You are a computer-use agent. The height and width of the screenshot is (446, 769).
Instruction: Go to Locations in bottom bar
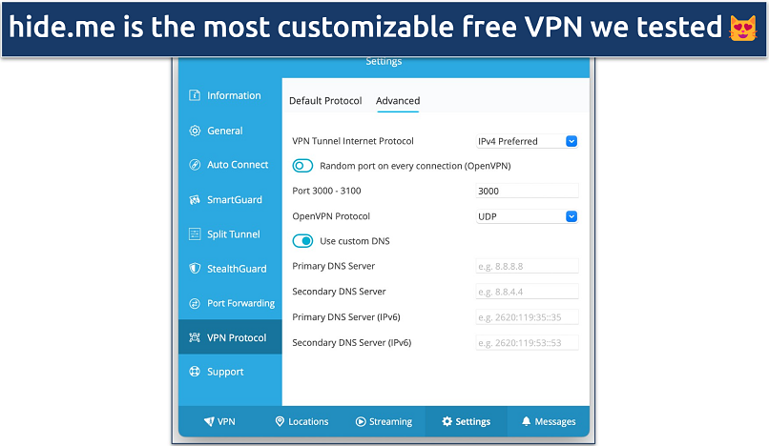[301, 421]
